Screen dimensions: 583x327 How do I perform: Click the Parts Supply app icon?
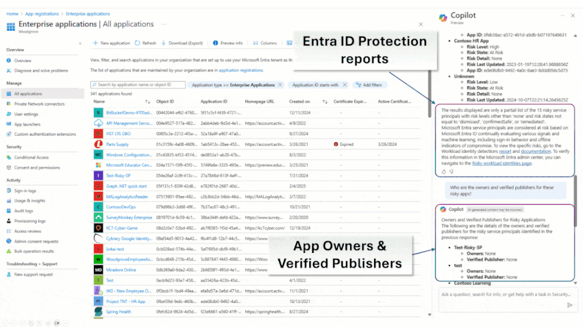(98, 144)
